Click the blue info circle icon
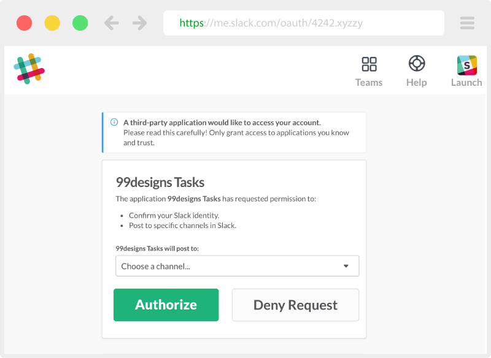 [x=114, y=122]
